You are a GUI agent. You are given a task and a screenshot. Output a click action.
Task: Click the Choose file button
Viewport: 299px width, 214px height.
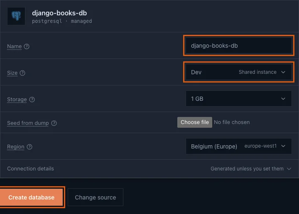click(x=194, y=122)
